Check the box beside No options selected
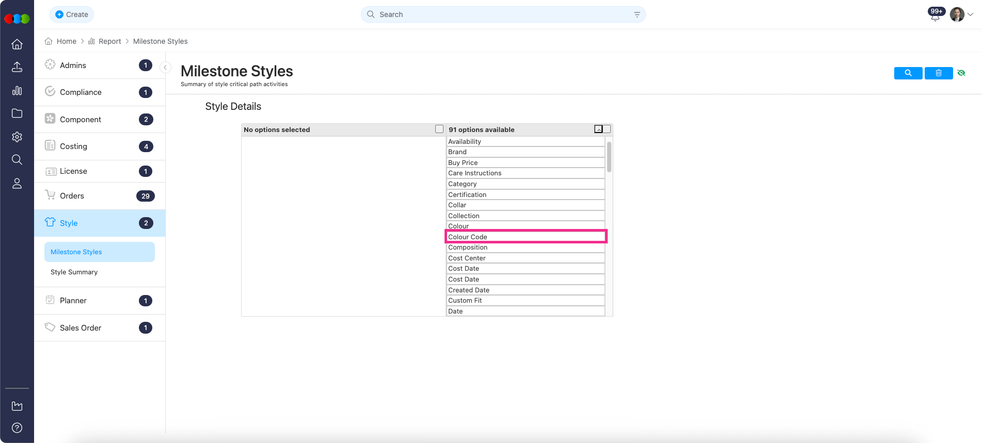 [x=439, y=129]
